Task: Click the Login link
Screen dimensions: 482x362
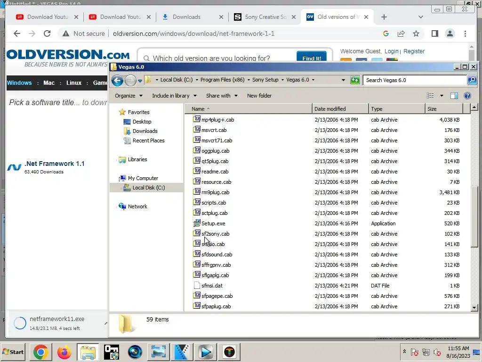Action: point(391,51)
